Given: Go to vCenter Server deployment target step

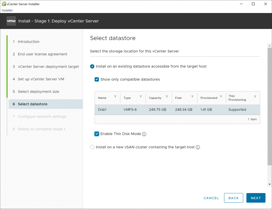Looking at the screenshot, I should pos(48,67).
